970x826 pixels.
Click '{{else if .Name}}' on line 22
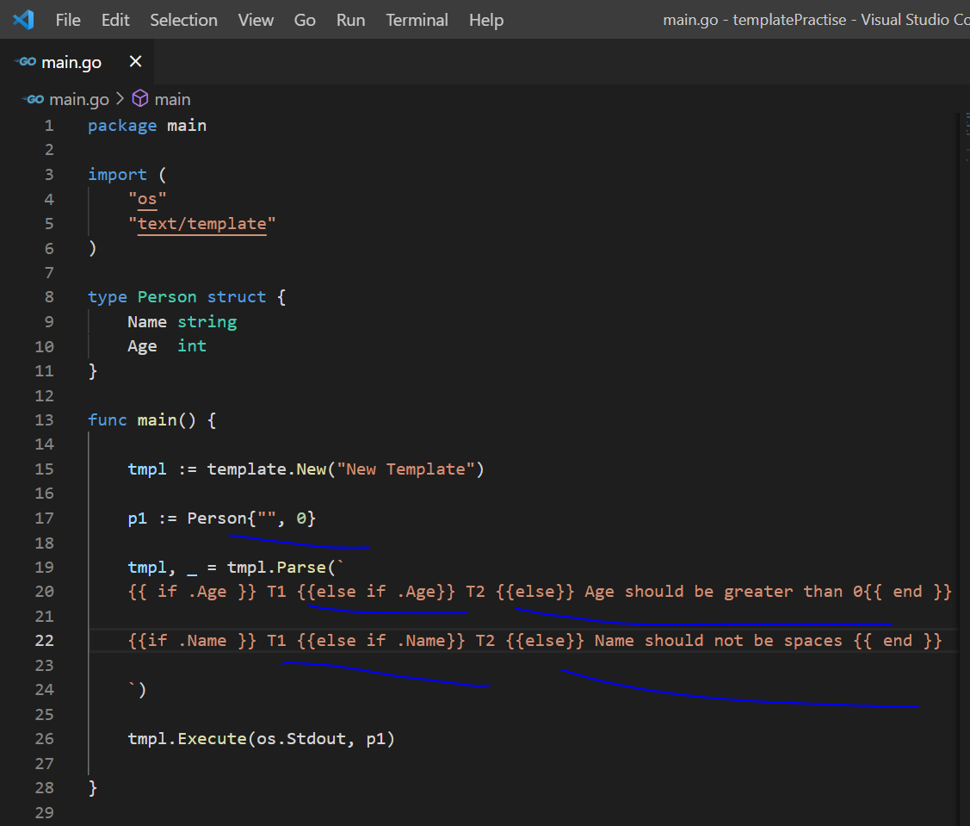(x=380, y=640)
